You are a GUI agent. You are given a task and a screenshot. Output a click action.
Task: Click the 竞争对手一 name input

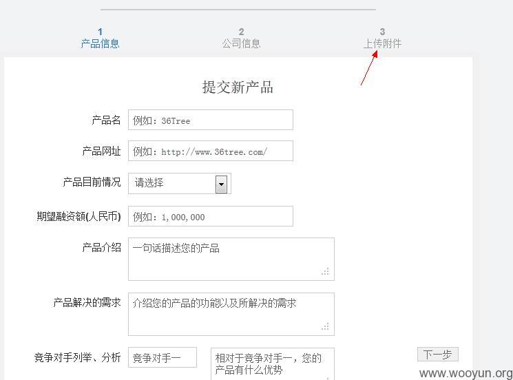click(x=163, y=357)
